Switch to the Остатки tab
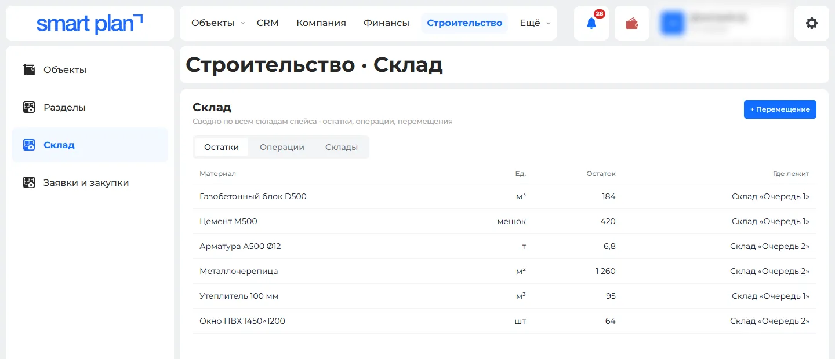Viewport: 835px width, 359px height. (x=222, y=147)
